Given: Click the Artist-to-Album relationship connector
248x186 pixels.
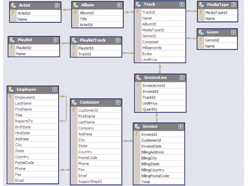Looking at the screenshot, I should [67, 10].
